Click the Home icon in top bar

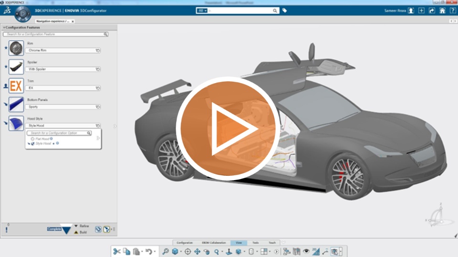tap(442, 11)
